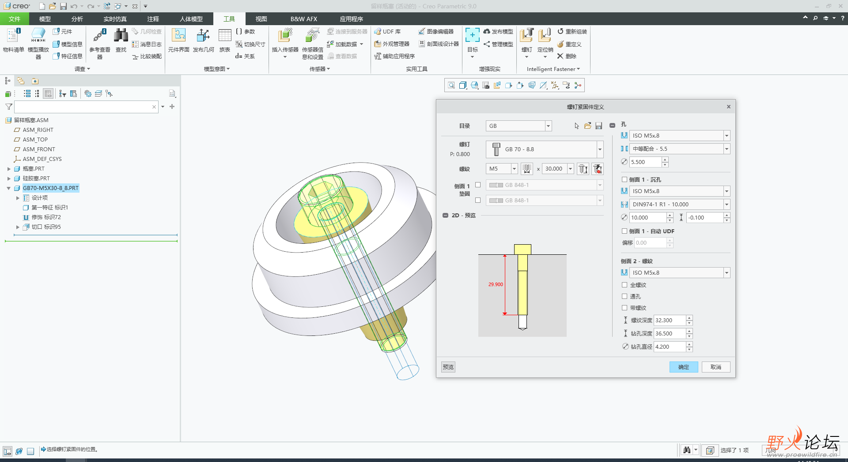Open the UDF Library (UDF 库)
This screenshot has height=462, width=848.
(388, 32)
